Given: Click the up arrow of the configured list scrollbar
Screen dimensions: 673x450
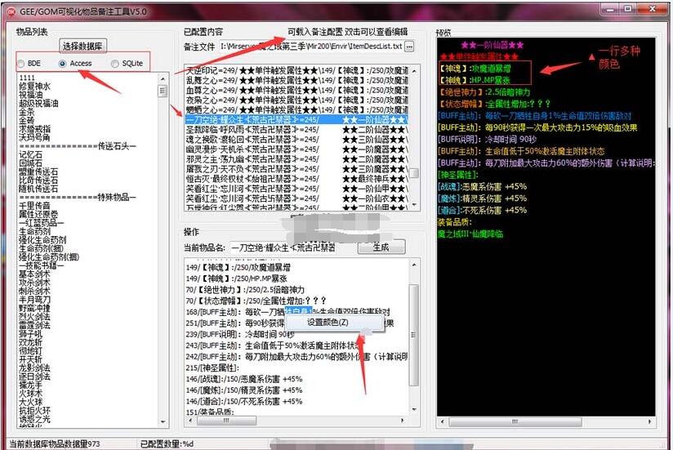Looking at the screenshot, I should tap(414, 70).
